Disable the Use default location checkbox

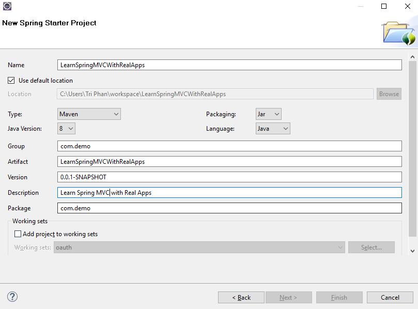[11, 80]
